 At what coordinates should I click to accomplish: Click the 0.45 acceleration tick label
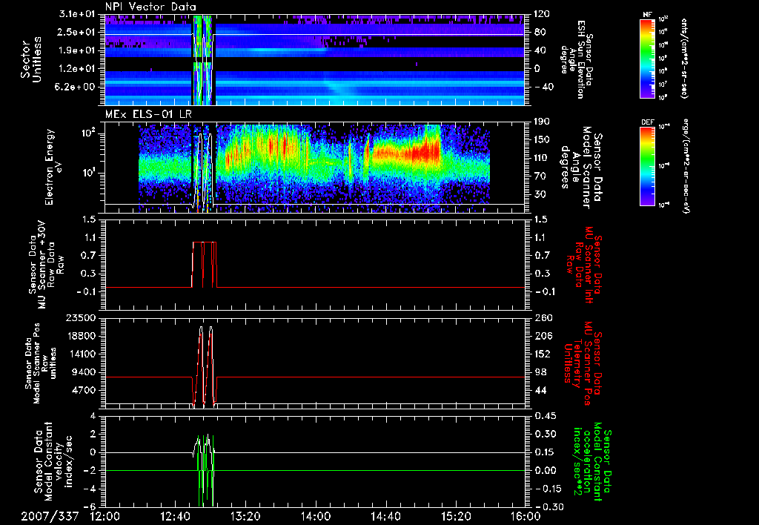coord(545,416)
